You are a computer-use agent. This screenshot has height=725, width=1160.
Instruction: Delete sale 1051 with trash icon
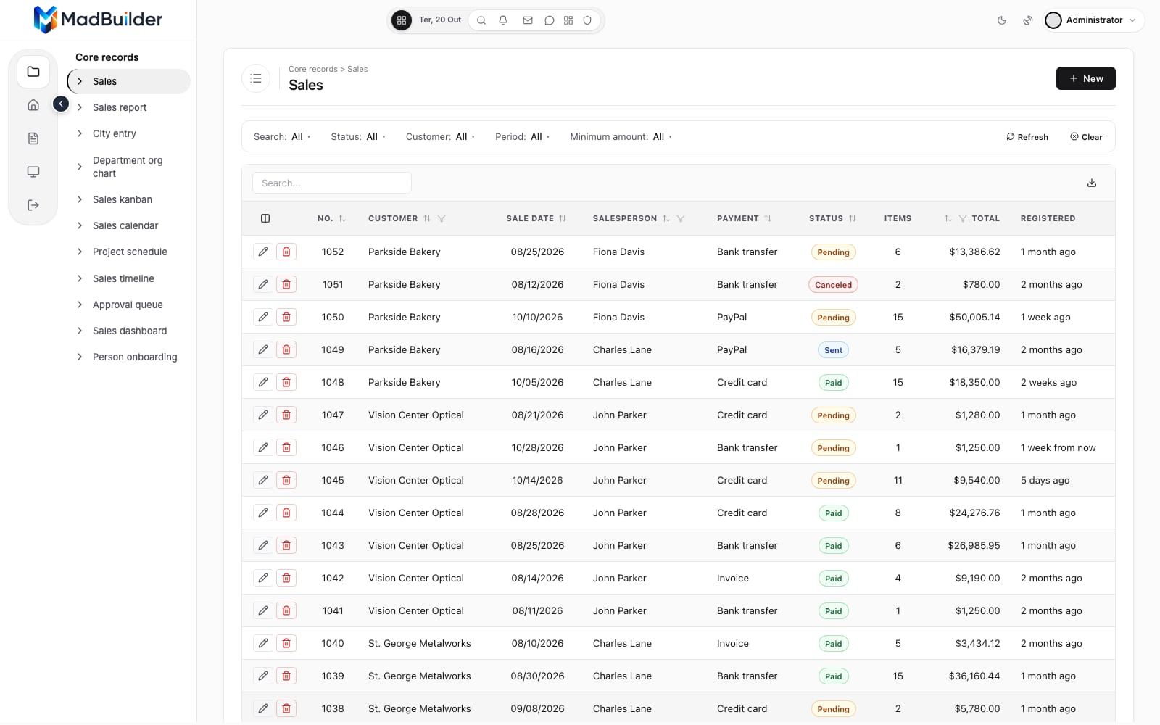click(x=286, y=284)
